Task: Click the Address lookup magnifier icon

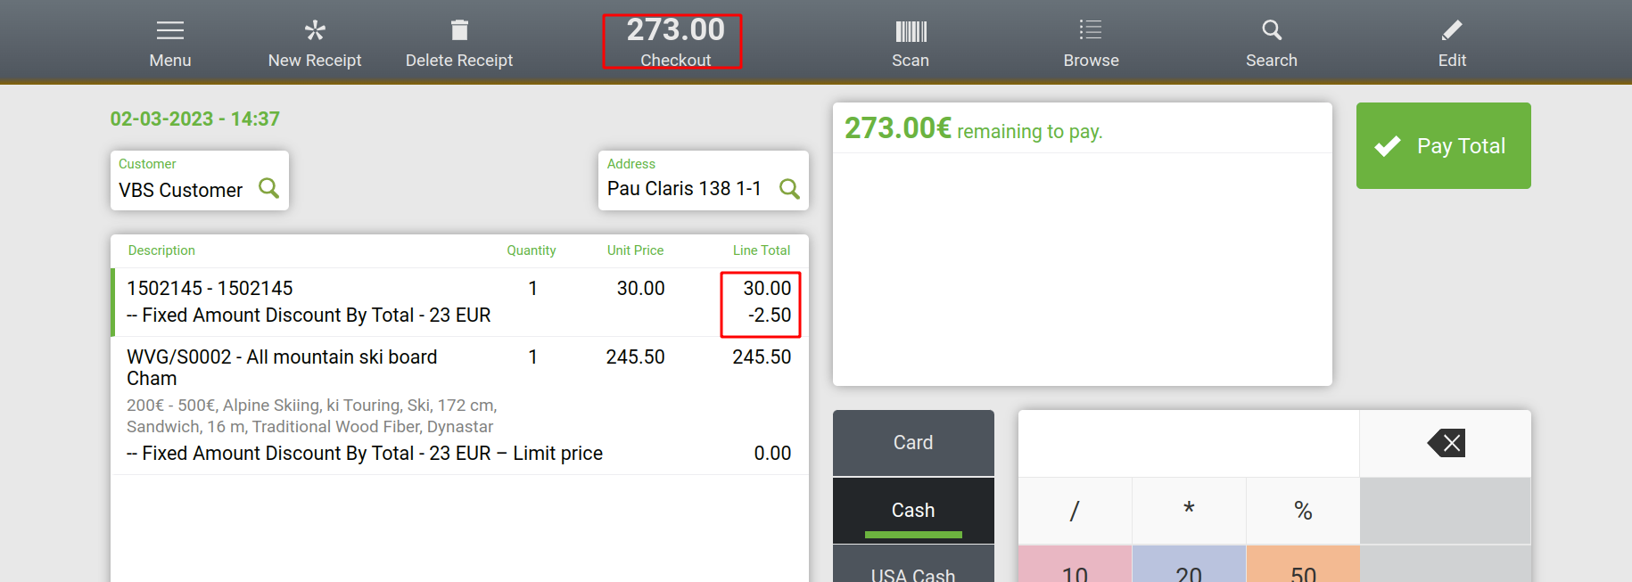Action: tap(789, 188)
